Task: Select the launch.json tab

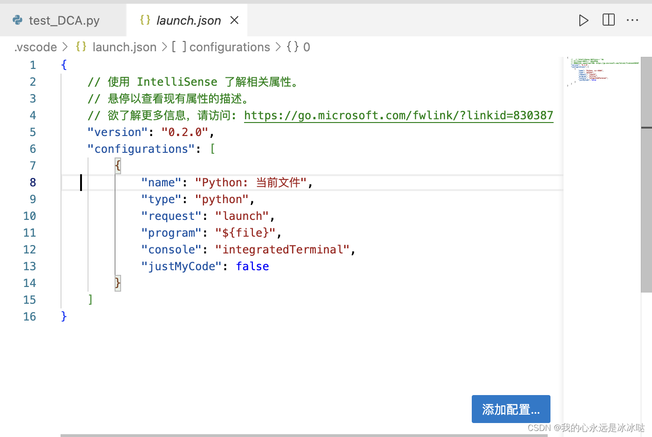Action: 187,20
